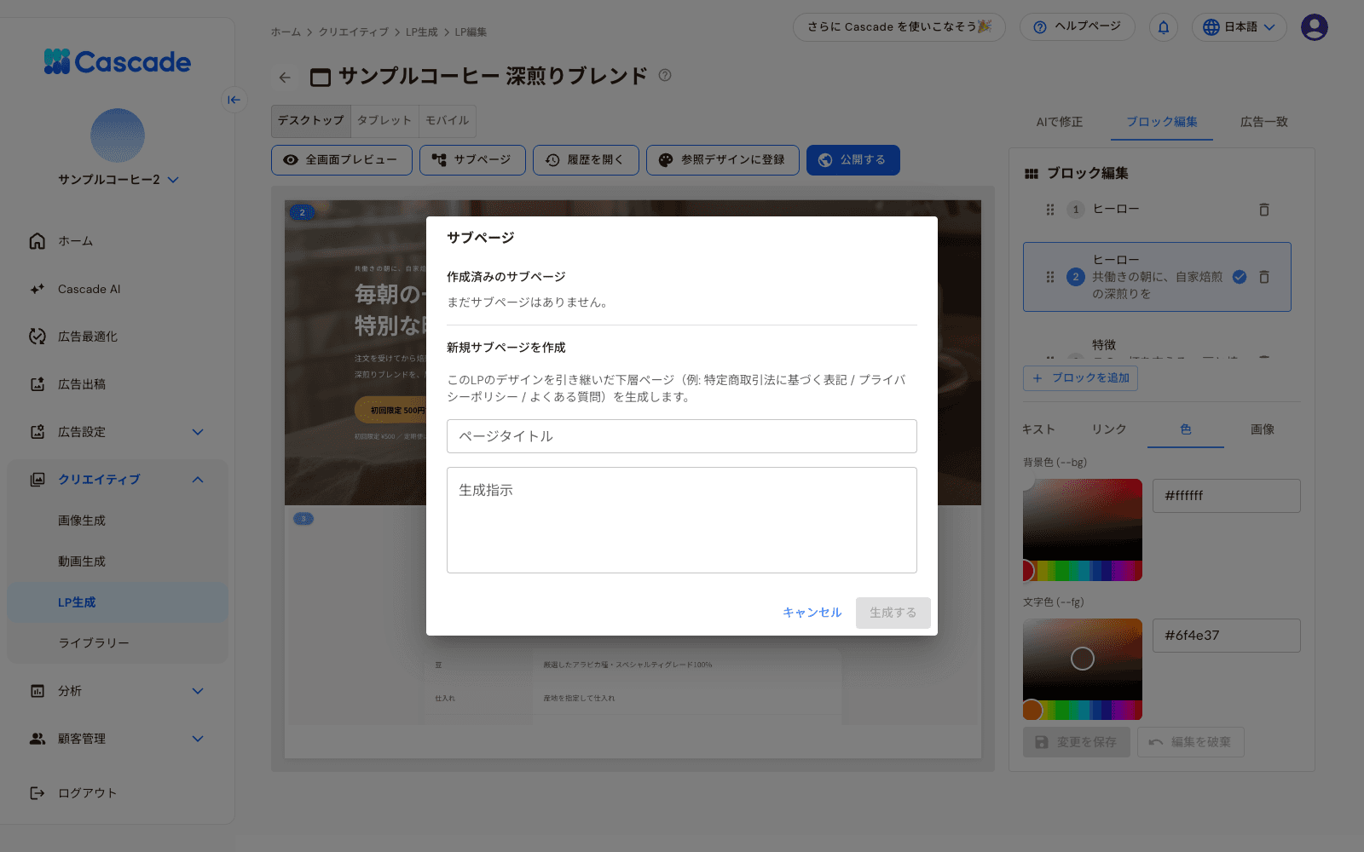The image size is (1364, 852).
Task: Open Cascade AI from the sidebar
Action: click(118, 289)
